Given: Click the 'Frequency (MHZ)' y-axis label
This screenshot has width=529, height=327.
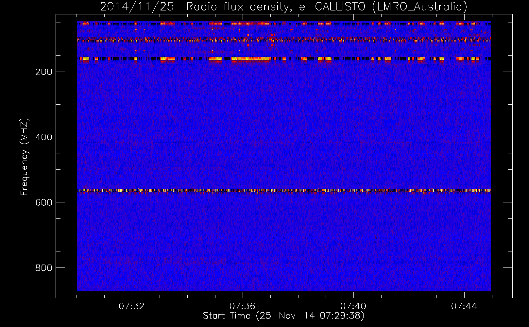Looking at the screenshot, I should [25, 157].
